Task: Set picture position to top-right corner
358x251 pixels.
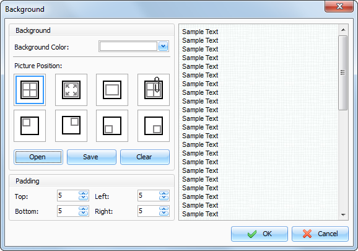Action: click(71, 126)
